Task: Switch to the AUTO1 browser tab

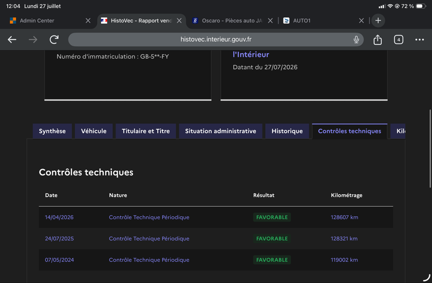Action: pos(323,20)
